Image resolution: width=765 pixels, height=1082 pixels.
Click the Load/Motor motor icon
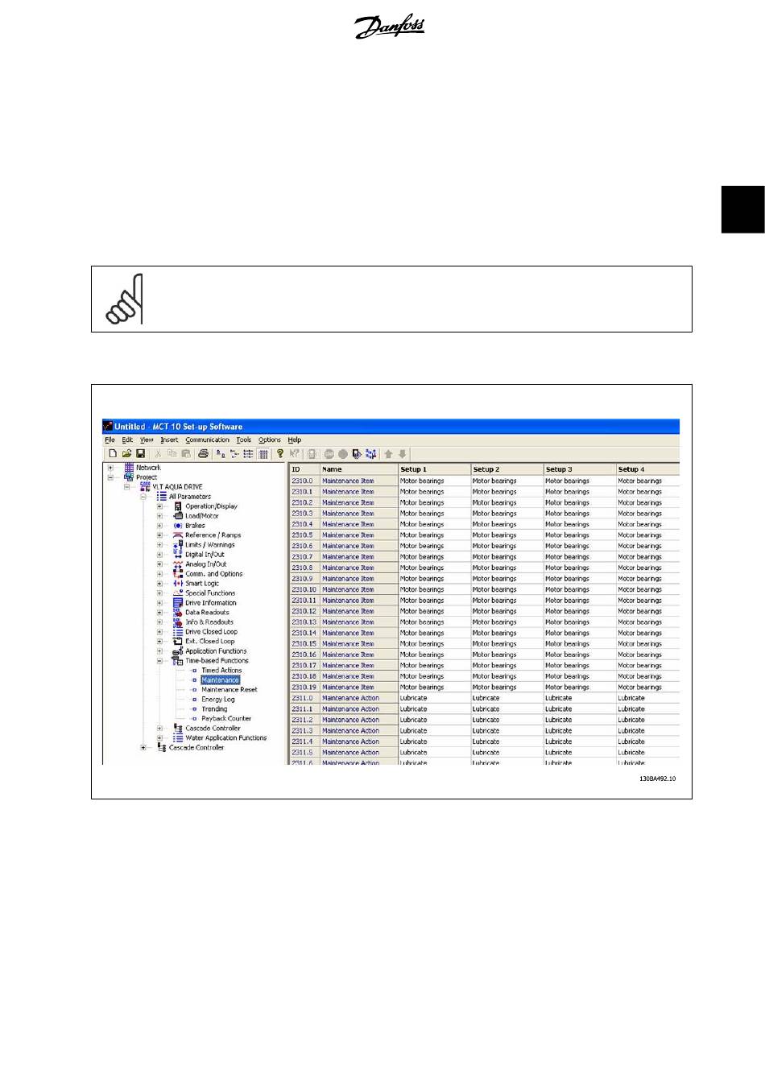[x=178, y=516]
